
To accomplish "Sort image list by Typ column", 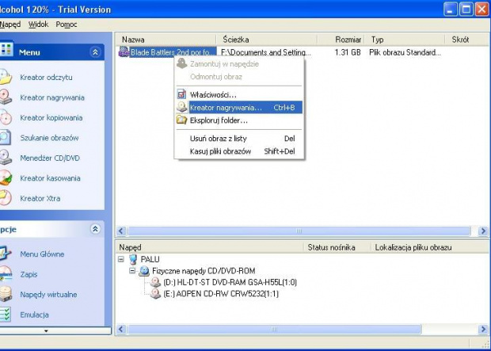I will (x=405, y=40).
